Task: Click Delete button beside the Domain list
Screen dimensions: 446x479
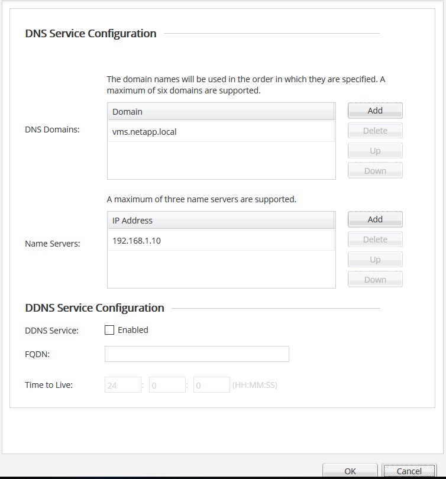Action: point(375,131)
